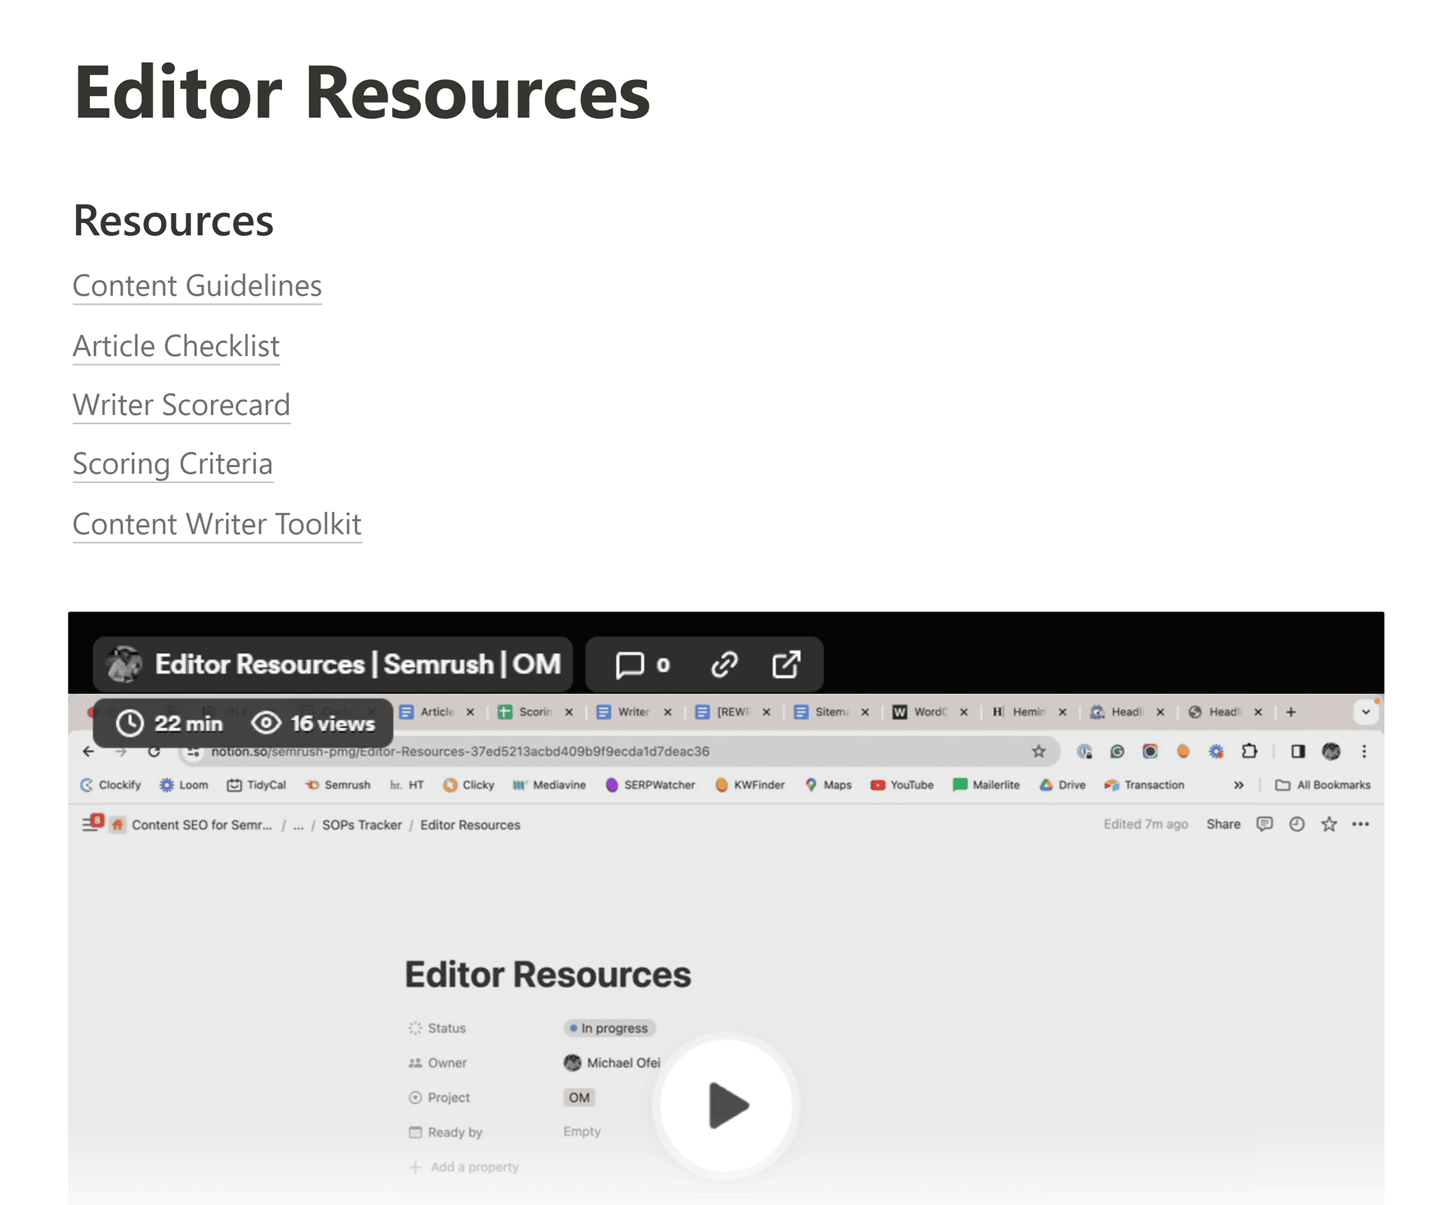Close the WordC browser tab
The height and width of the screenshot is (1205, 1452).
pyautogui.click(x=964, y=712)
